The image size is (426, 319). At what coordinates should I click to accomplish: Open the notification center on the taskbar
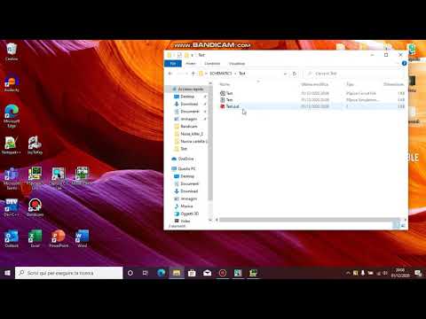(x=418, y=273)
